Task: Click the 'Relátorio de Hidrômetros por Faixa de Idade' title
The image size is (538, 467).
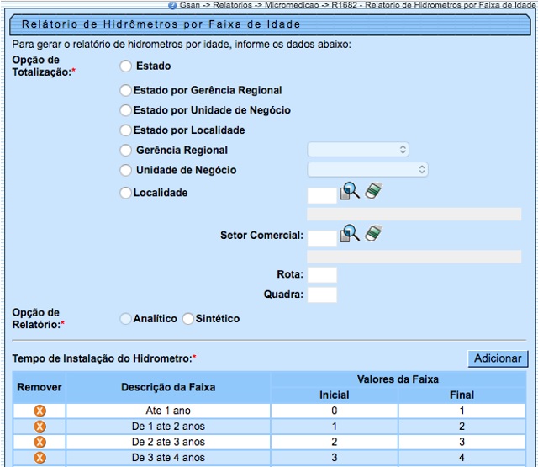Action: pos(161,24)
